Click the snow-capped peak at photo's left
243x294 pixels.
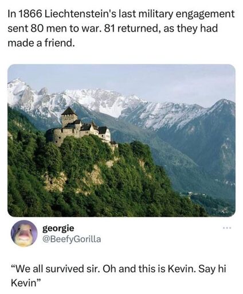pyautogui.click(x=19, y=90)
